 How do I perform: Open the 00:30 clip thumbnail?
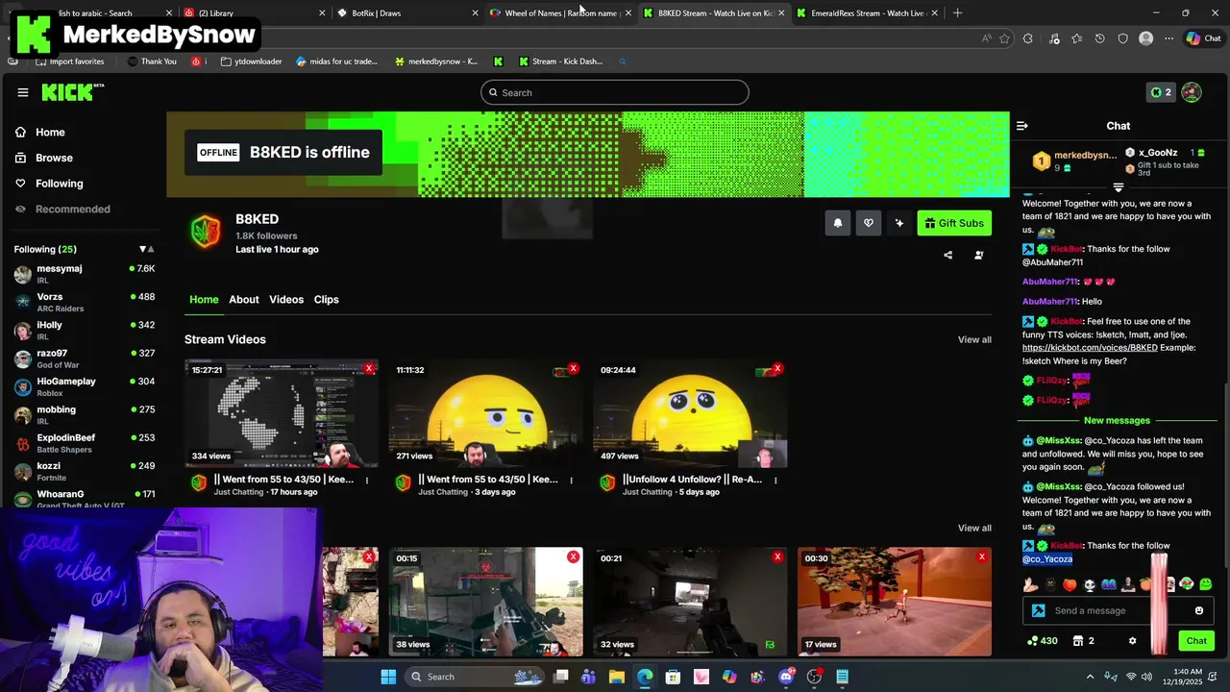(x=894, y=602)
